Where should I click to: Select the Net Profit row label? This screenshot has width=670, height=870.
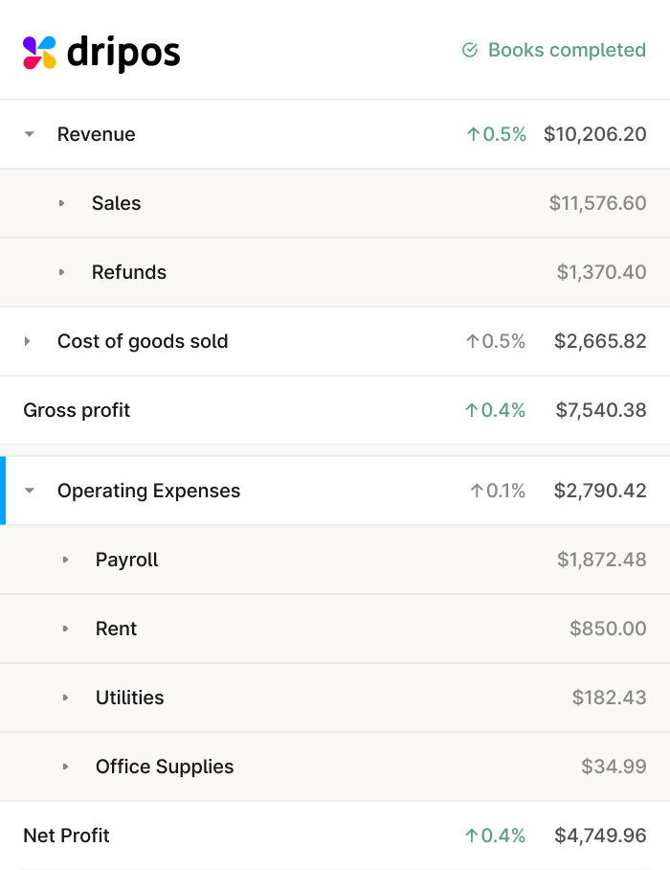tap(66, 836)
